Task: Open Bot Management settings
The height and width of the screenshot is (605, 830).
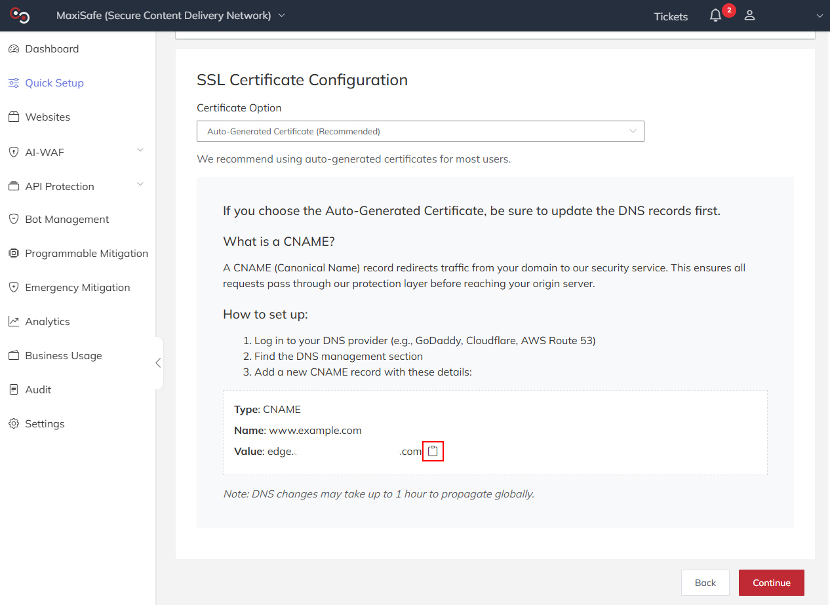Action: 67,219
